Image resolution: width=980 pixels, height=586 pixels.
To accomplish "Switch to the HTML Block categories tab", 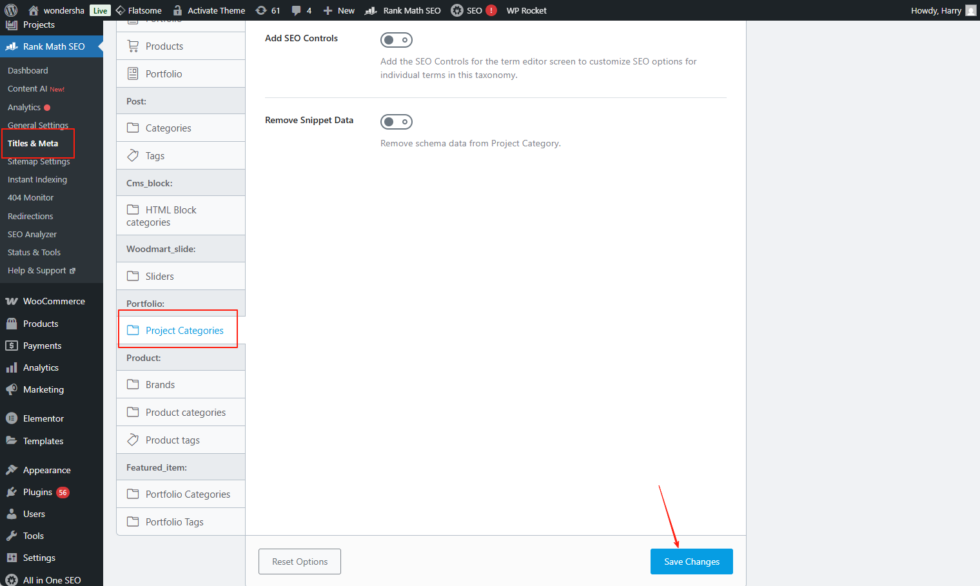I will (181, 216).
